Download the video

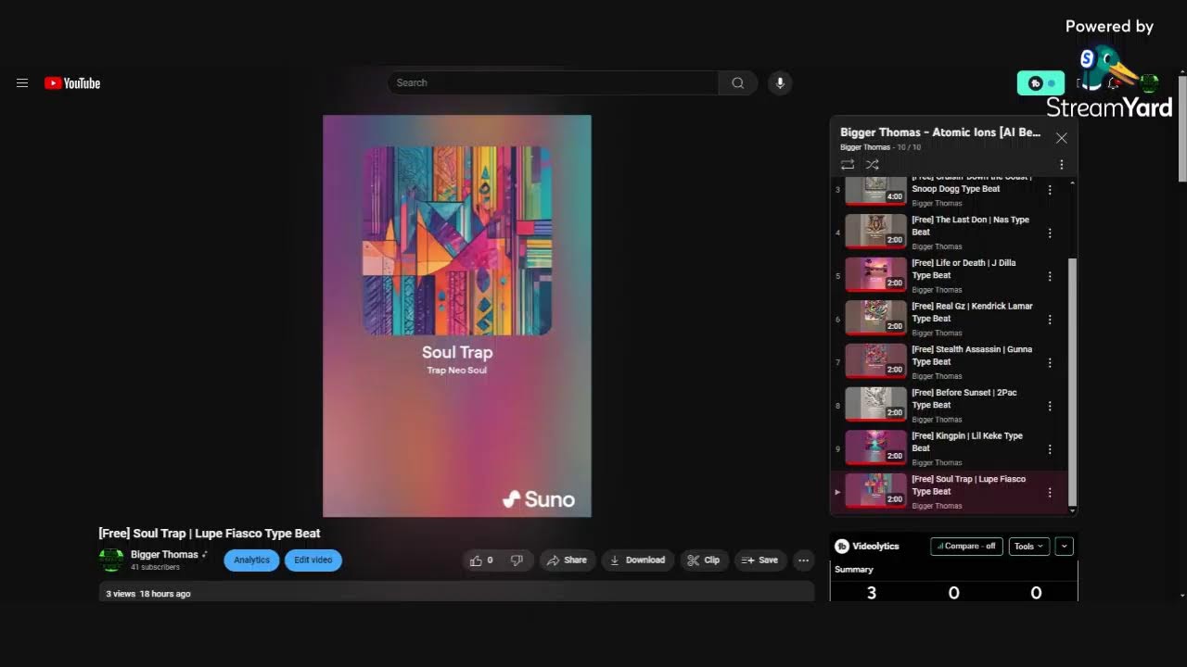coord(637,560)
